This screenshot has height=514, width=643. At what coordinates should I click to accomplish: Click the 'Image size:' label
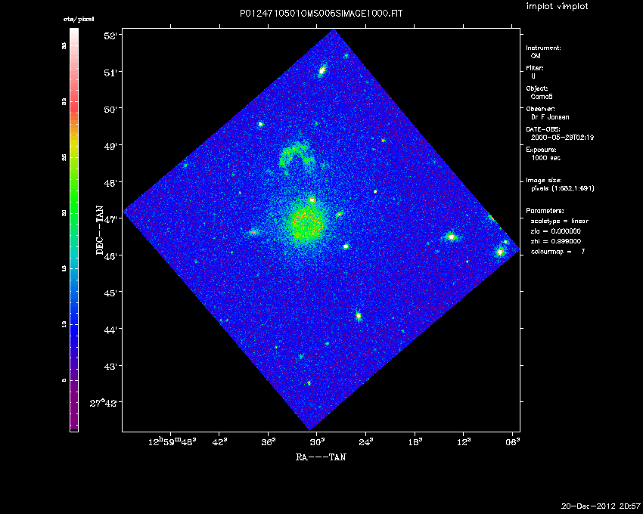coord(544,181)
